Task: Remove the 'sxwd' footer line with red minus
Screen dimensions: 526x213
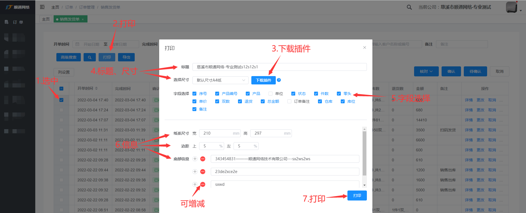Action: pos(203,184)
